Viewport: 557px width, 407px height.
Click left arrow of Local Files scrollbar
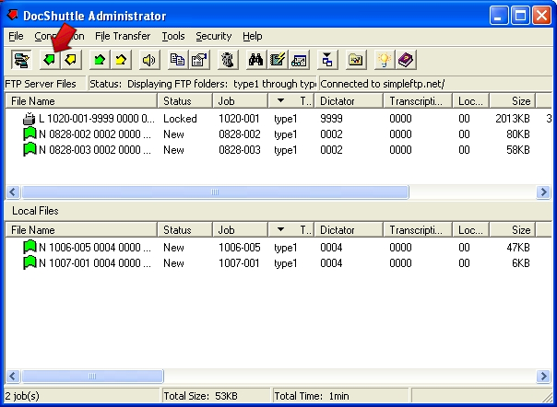pos(13,376)
